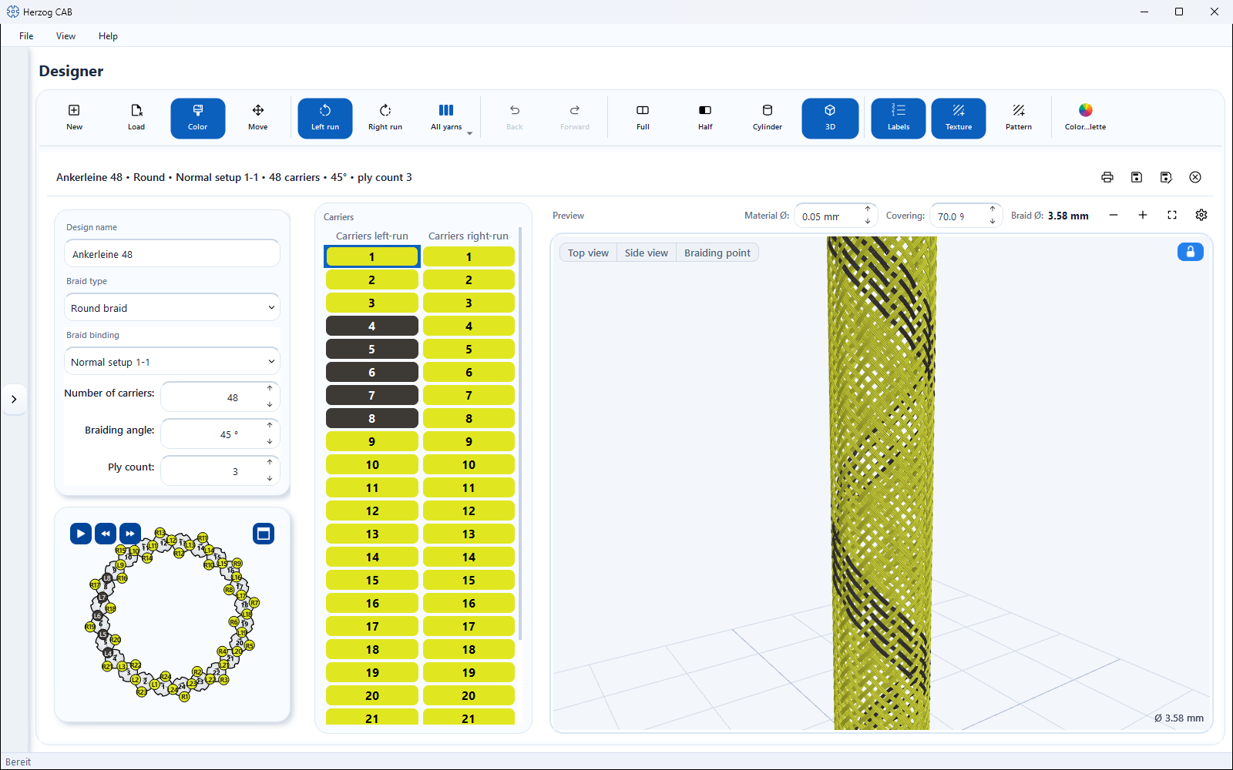Toggle the preview lock button

[x=1191, y=252]
